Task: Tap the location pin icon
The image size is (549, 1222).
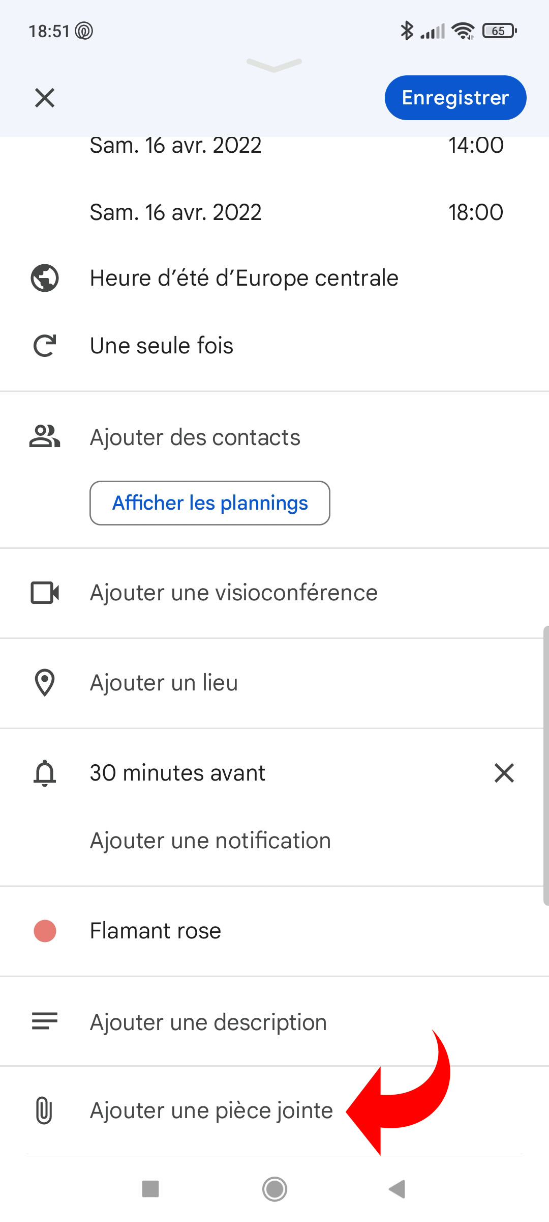Action: coord(45,682)
